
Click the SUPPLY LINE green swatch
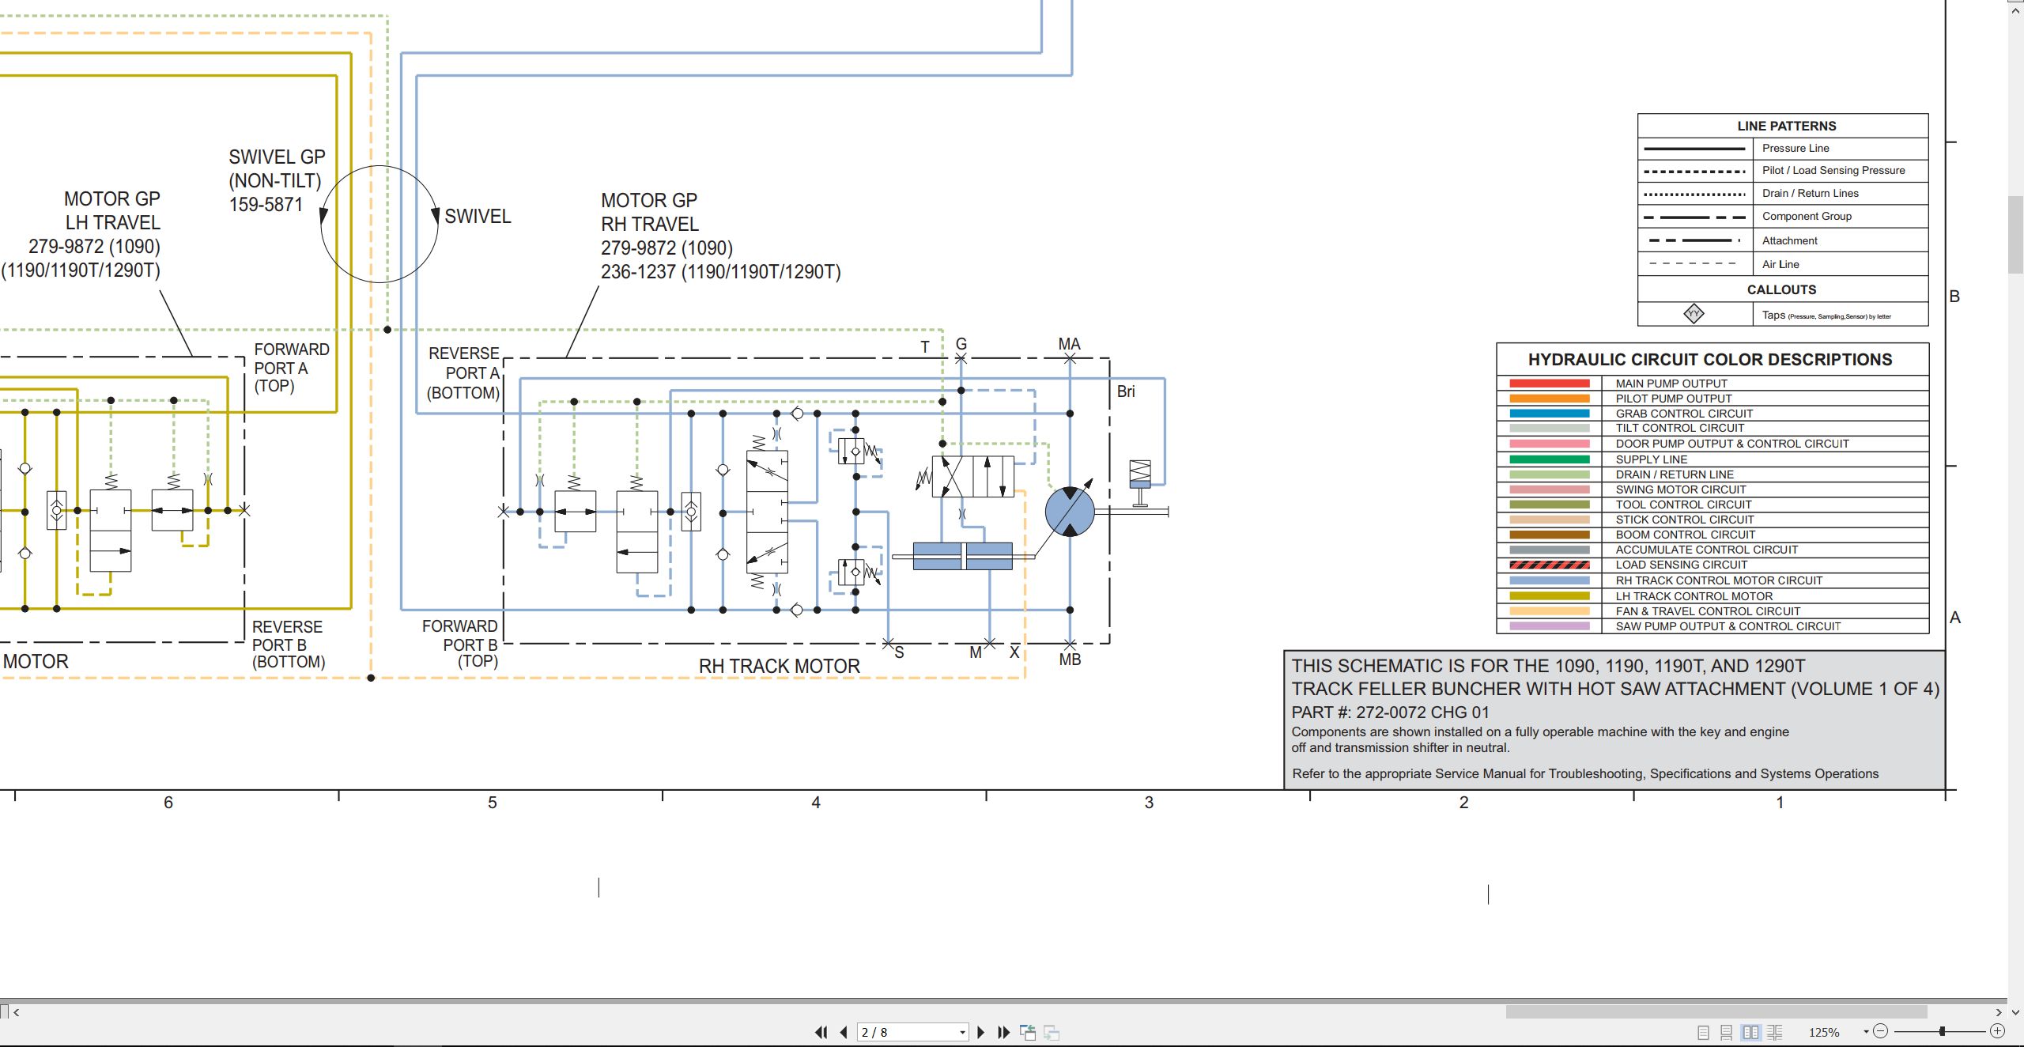point(1549,459)
